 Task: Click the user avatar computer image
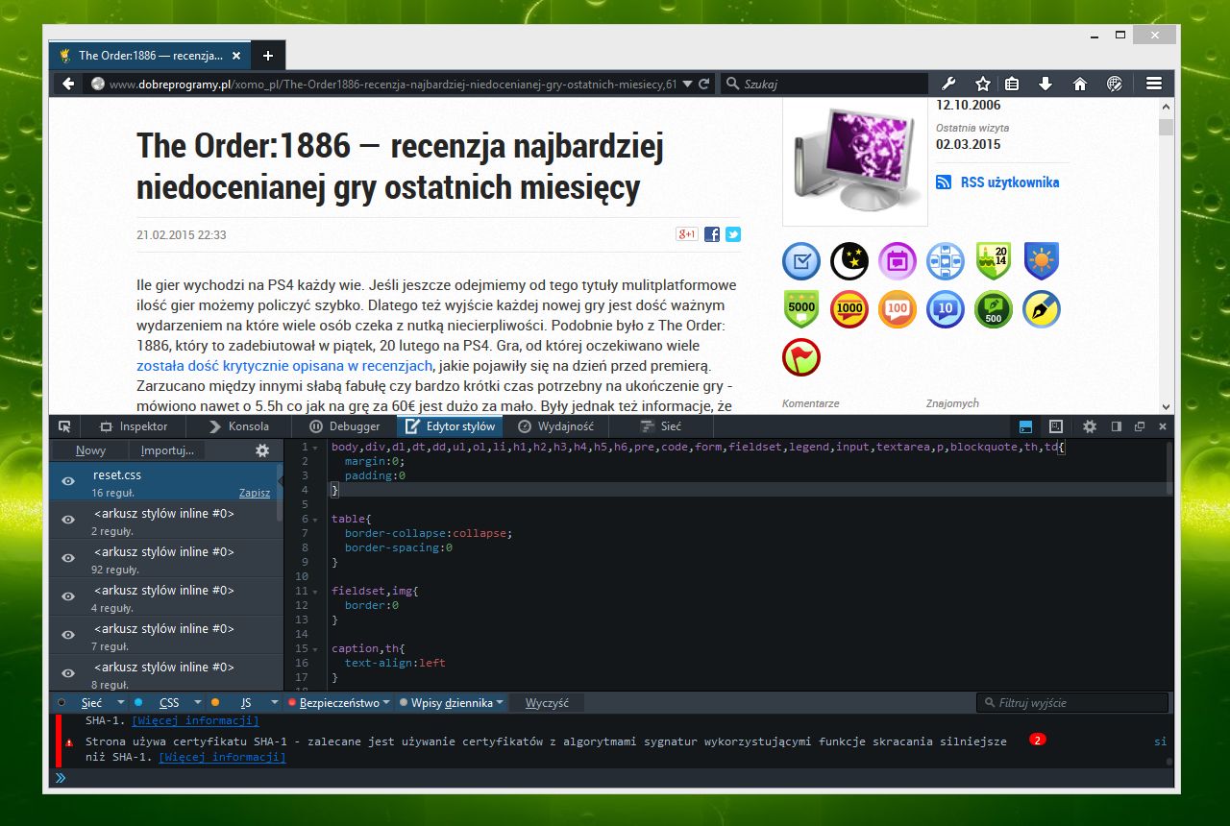(855, 159)
